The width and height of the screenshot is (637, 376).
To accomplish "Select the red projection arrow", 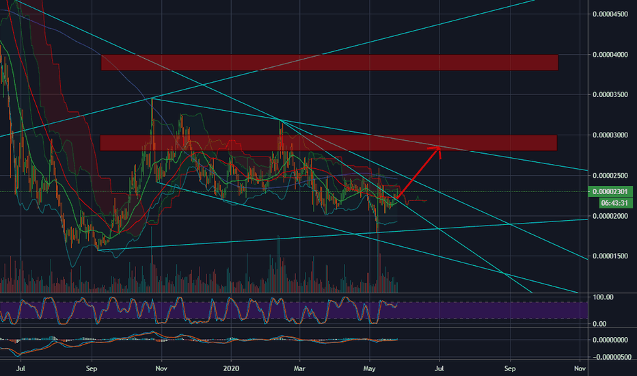I will click(x=418, y=172).
